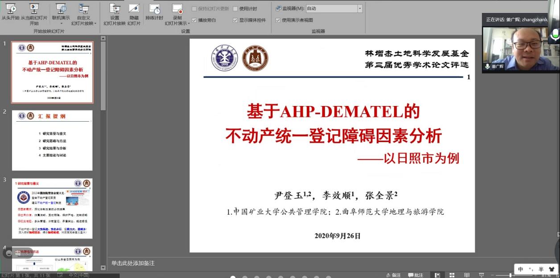Click slide header text 第三届优秀学术论文评选
The height and width of the screenshot is (278, 560).
(417, 65)
